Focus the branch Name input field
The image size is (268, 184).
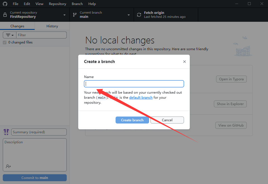coord(134,84)
